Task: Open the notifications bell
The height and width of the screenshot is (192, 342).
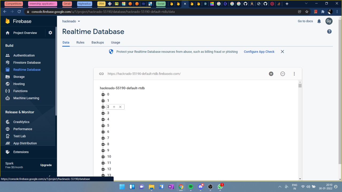Action: 319,21
